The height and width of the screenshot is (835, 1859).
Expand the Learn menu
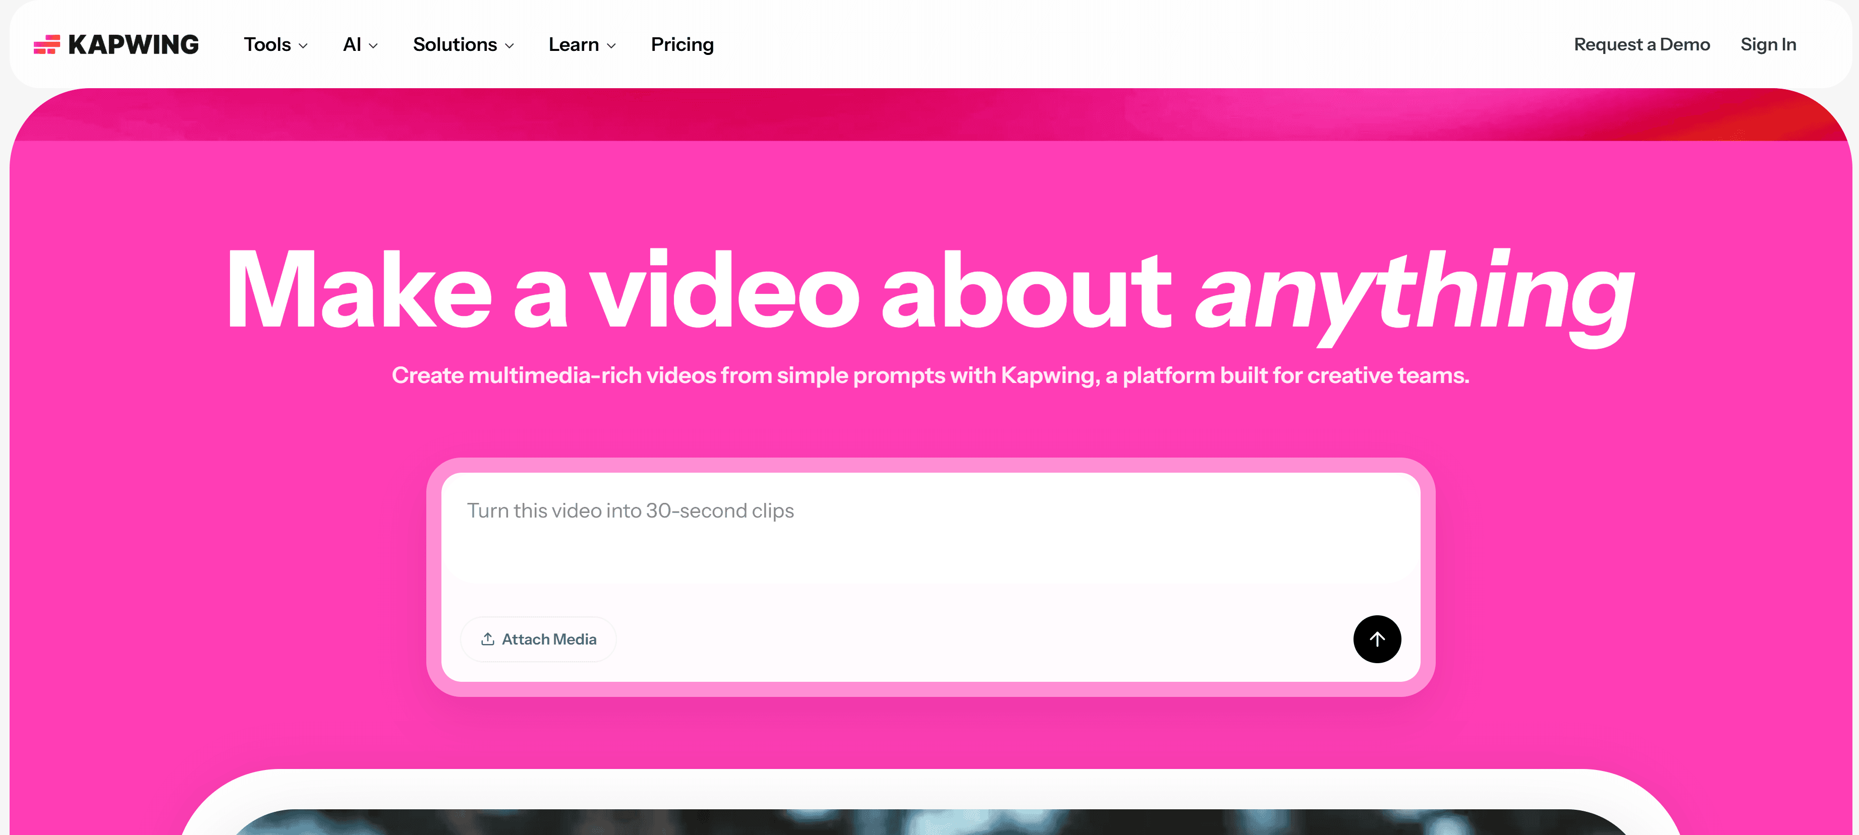pos(582,45)
